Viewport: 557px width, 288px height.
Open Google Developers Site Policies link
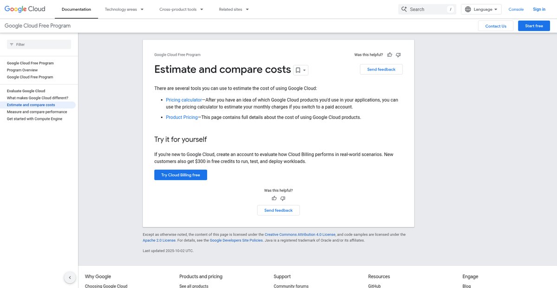[x=236, y=241]
